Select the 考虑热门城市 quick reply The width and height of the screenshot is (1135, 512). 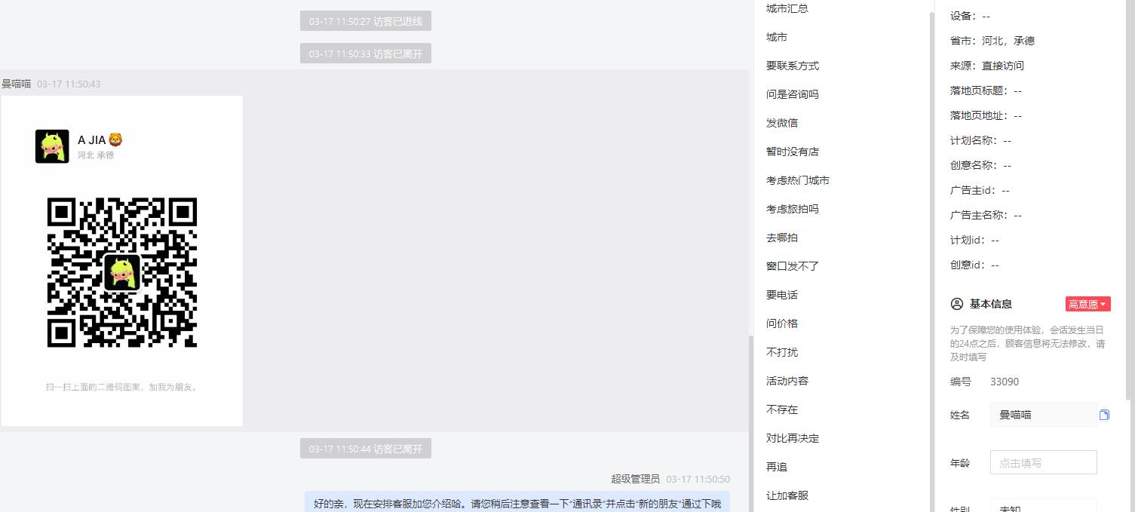[798, 180]
